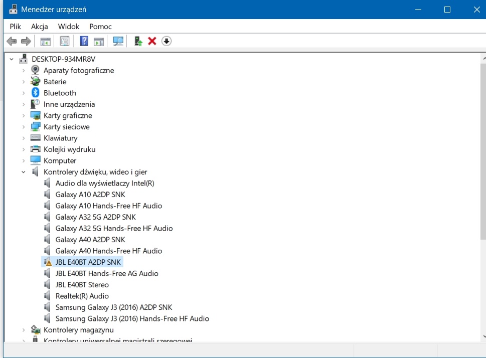Click the red X Uninstall device icon
The height and width of the screenshot is (358, 486).
pos(152,41)
